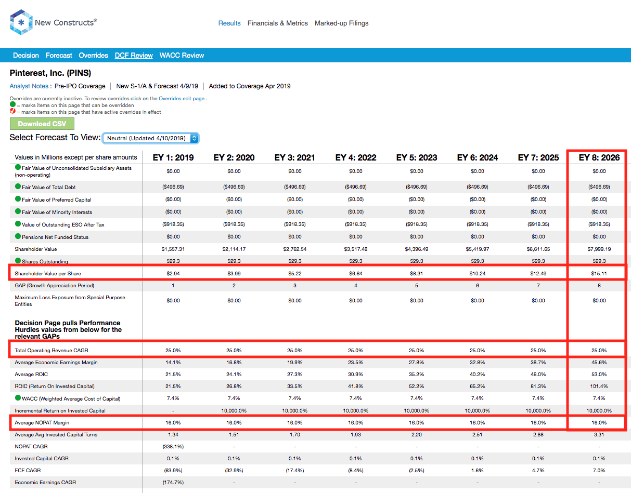The width and height of the screenshot is (631, 493).
Task: Click GAP (Growth Appreciation Period) row label
Action: click(54, 285)
